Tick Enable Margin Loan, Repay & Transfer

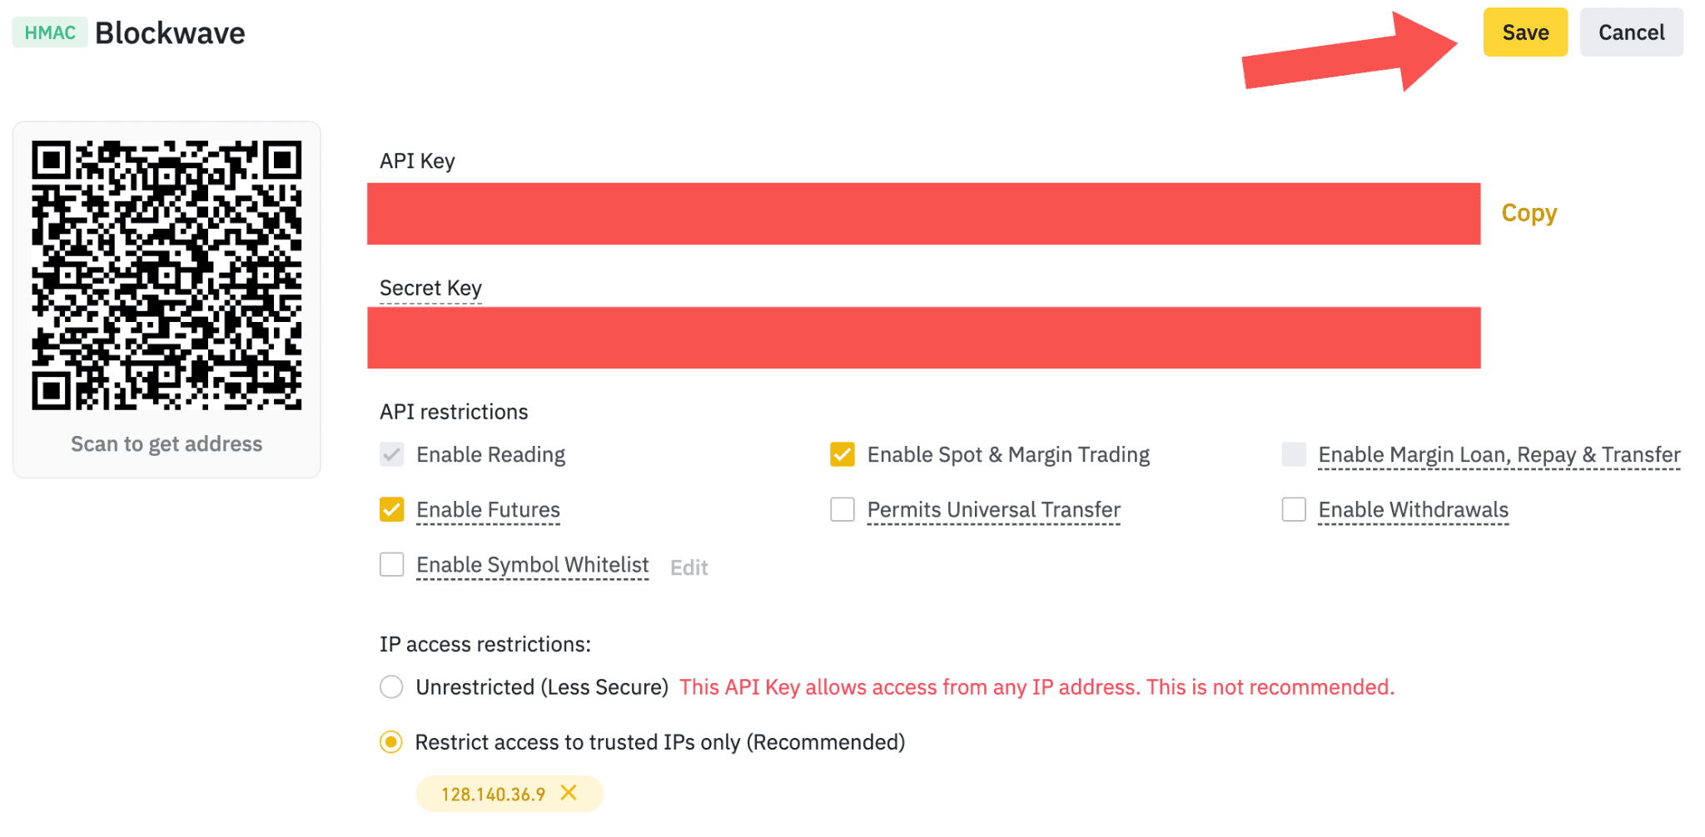coord(1294,454)
